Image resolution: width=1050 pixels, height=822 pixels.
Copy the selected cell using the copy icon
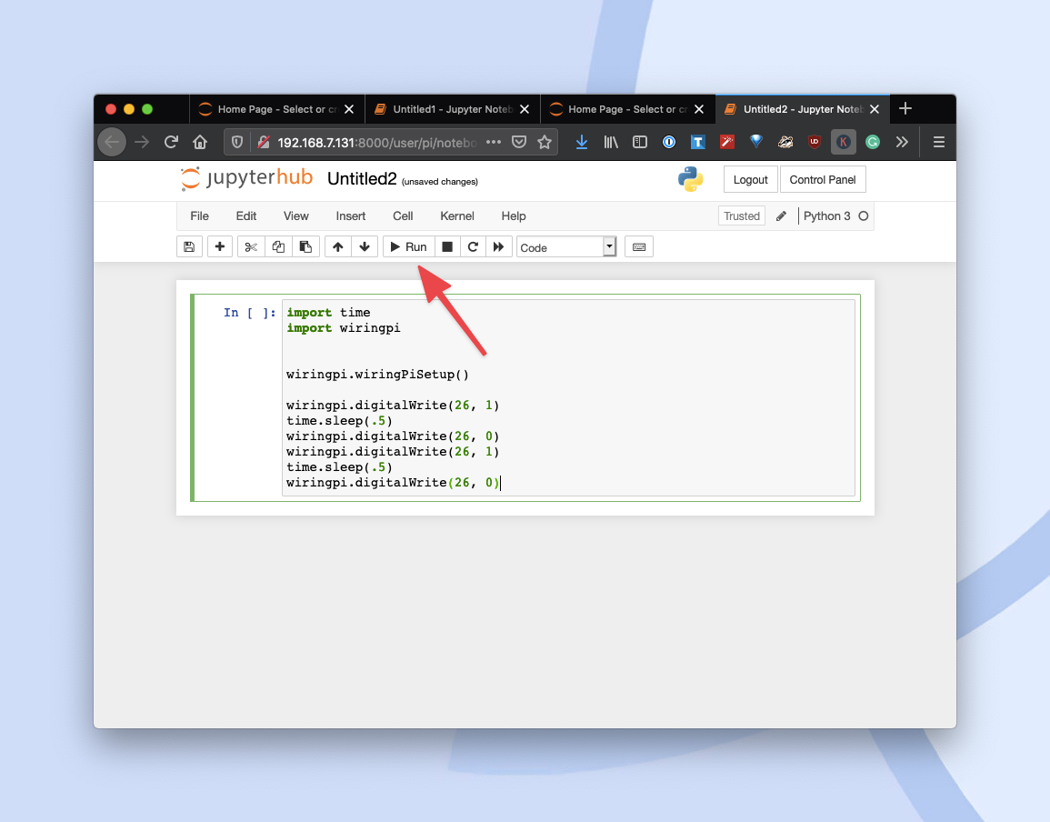(278, 246)
